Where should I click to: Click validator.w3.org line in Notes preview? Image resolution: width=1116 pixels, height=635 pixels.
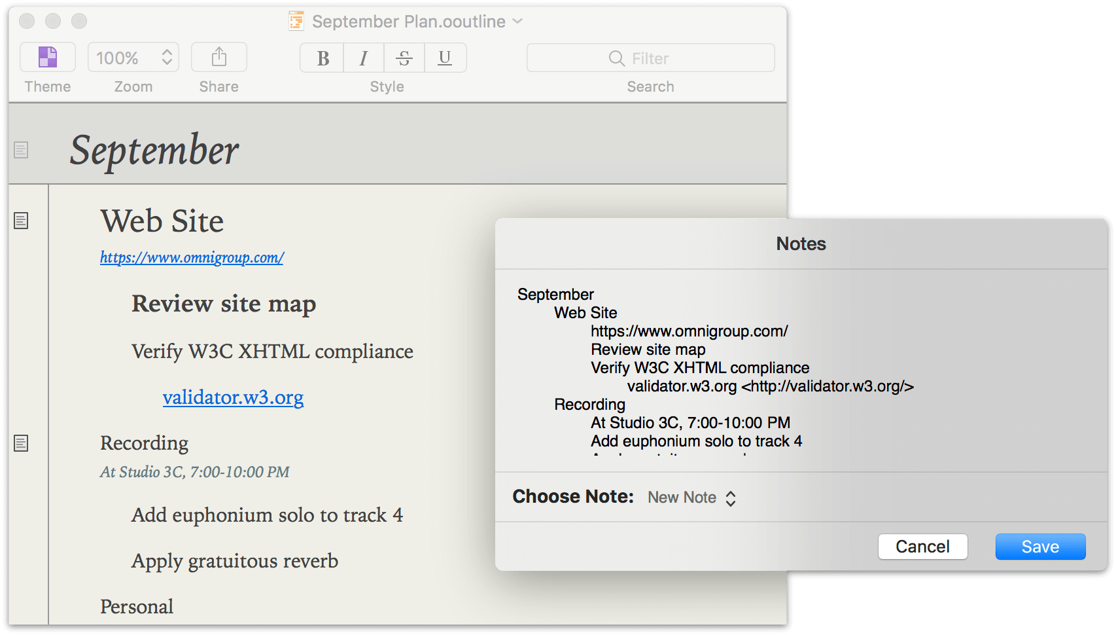click(770, 386)
